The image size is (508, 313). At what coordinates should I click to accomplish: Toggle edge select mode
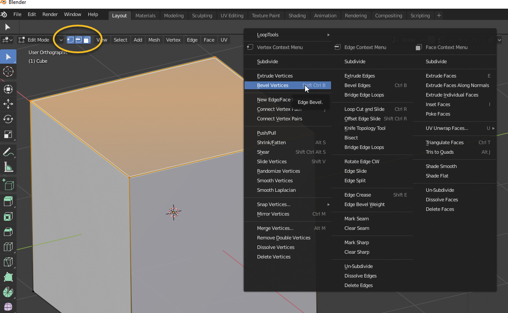78,39
